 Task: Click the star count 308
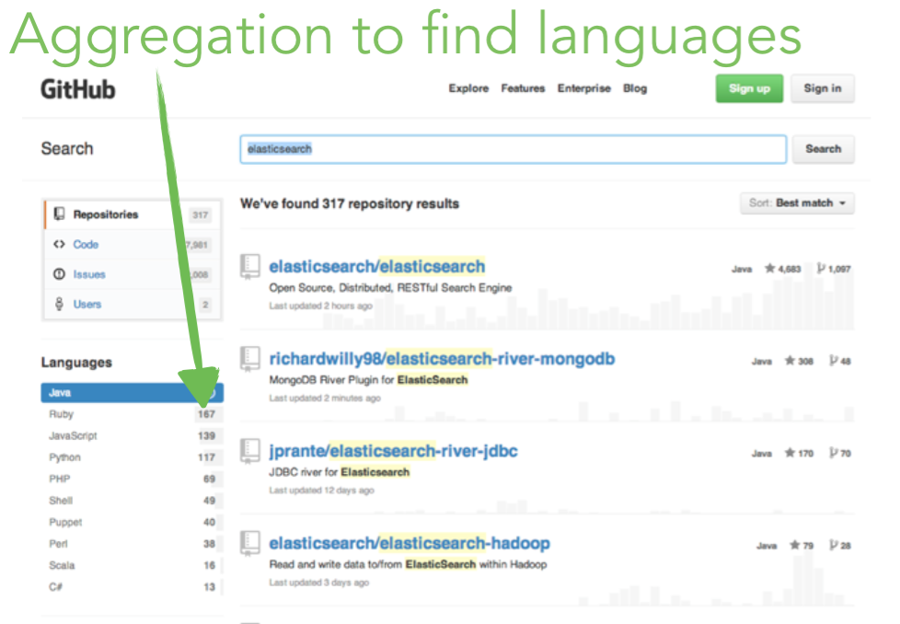click(x=799, y=361)
